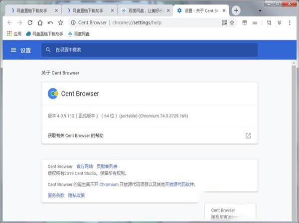Click scrollbar up arrow
This screenshot has width=299, height=223.
[294, 63]
